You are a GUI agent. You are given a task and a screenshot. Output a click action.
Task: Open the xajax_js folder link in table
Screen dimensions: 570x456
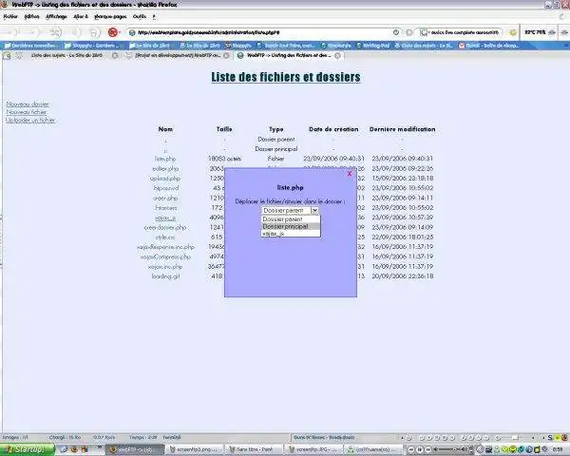coord(165,218)
